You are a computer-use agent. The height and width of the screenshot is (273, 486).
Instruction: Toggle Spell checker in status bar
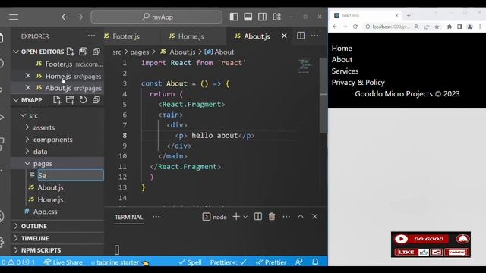[191, 262]
